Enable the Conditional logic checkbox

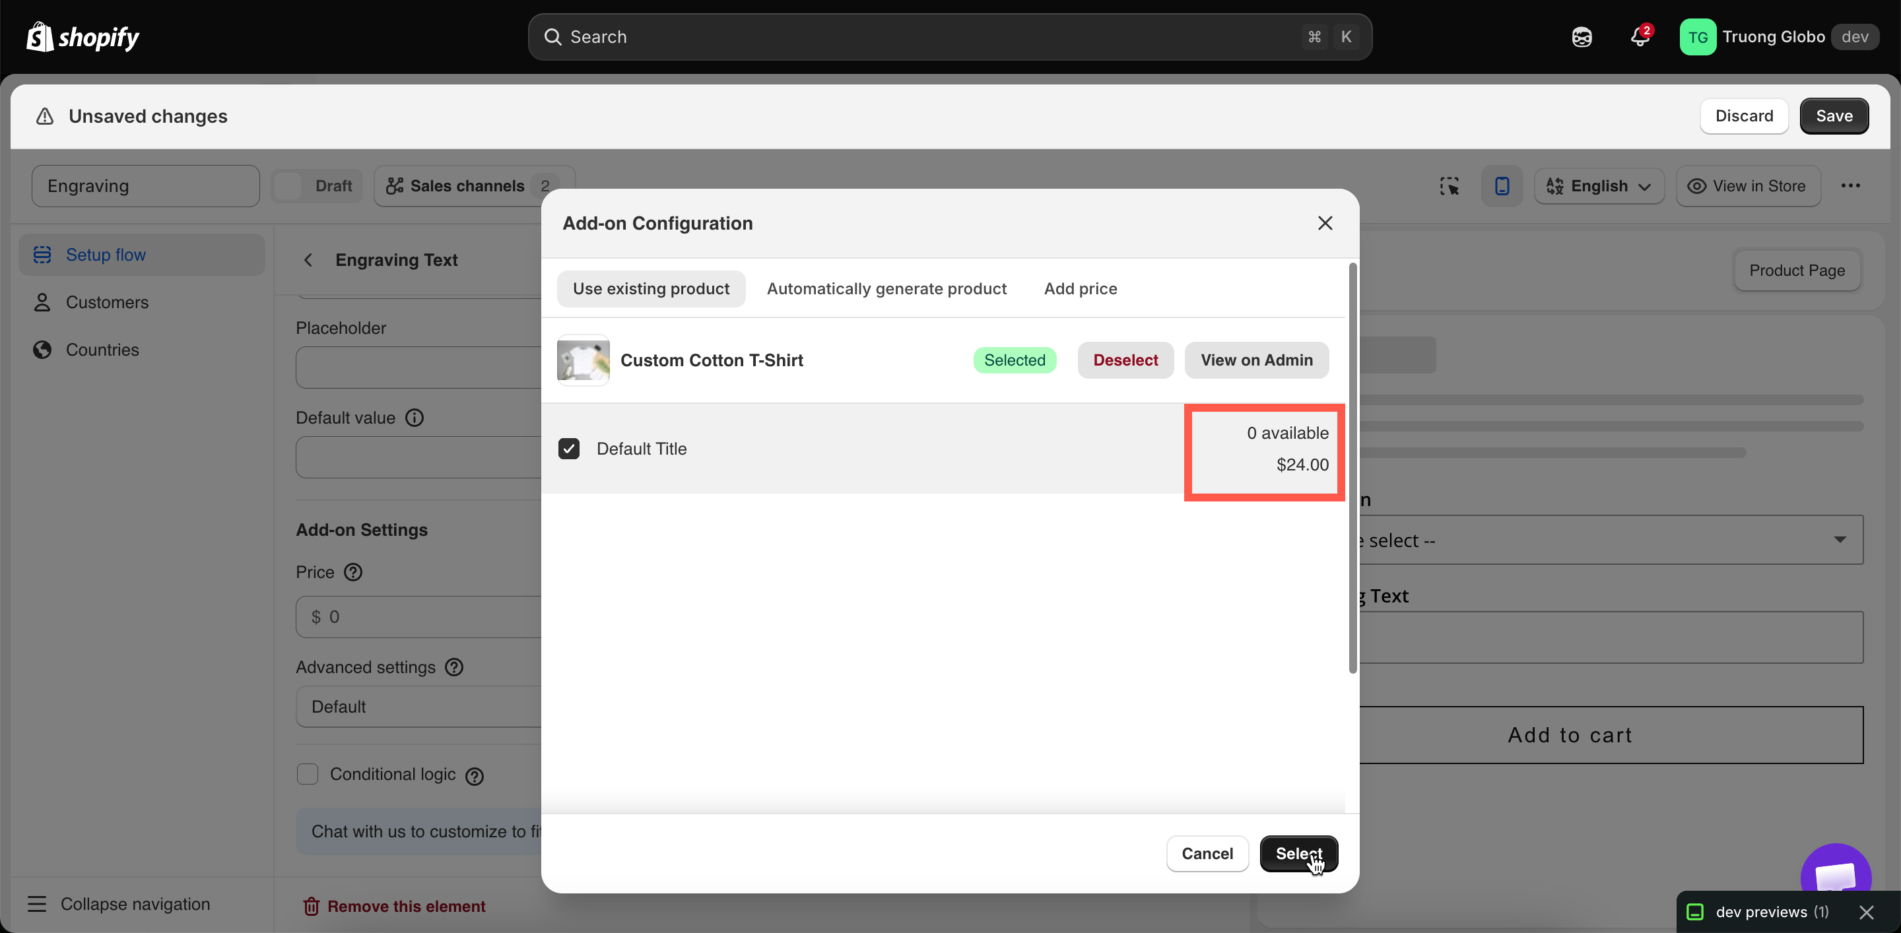[x=307, y=774]
